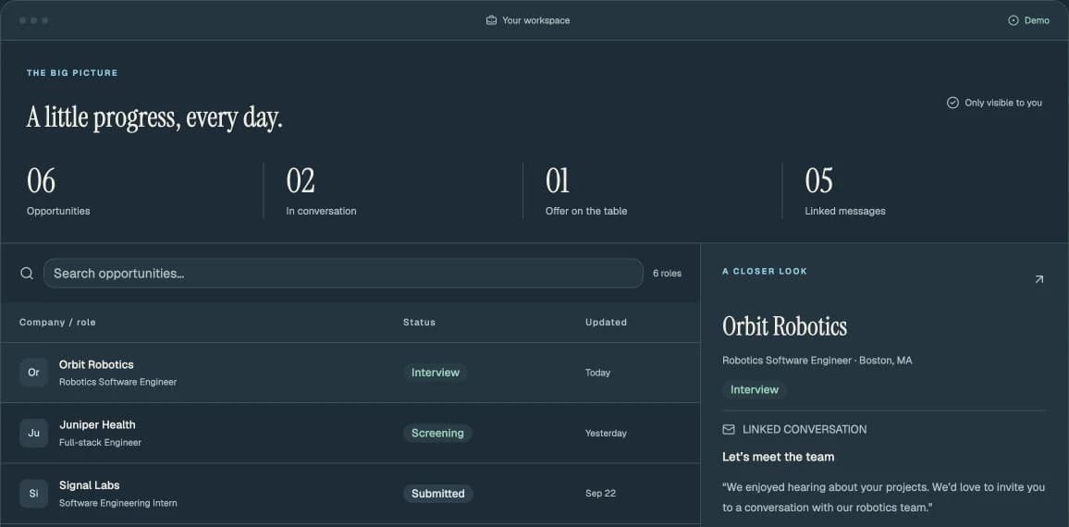Click the Interview badge in Orbit Robotics row
This screenshot has width=1069, height=527.
[435, 373]
